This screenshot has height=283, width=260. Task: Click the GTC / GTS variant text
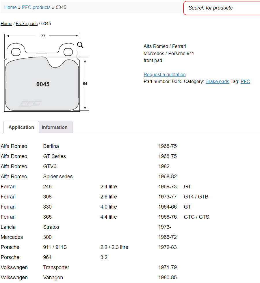tap(196, 217)
